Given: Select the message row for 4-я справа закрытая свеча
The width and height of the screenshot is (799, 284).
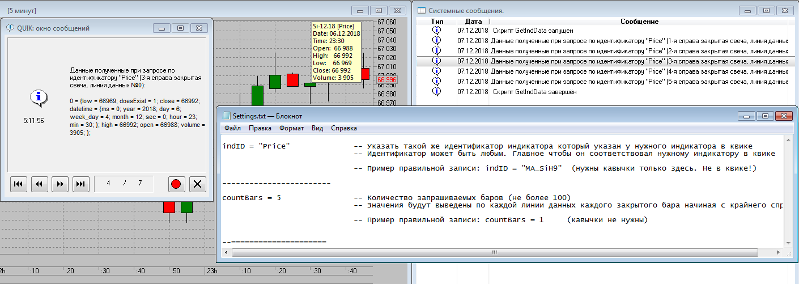Looking at the screenshot, I should click(x=602, y=71).
